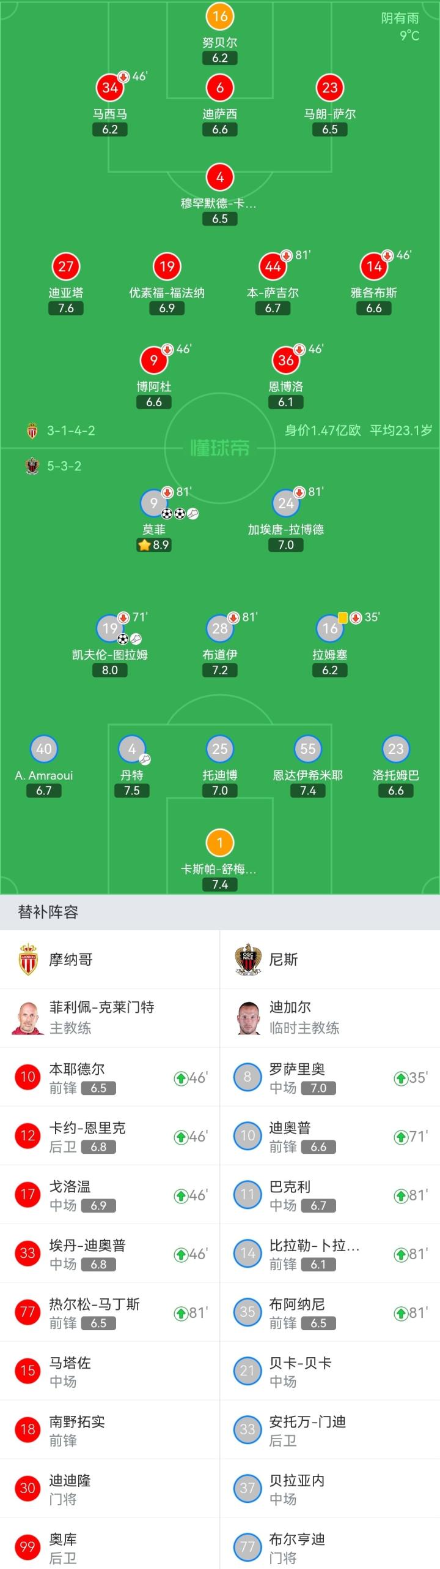Tap 布道伊's substitution arrow at 81'

click(x=233, y=617)
